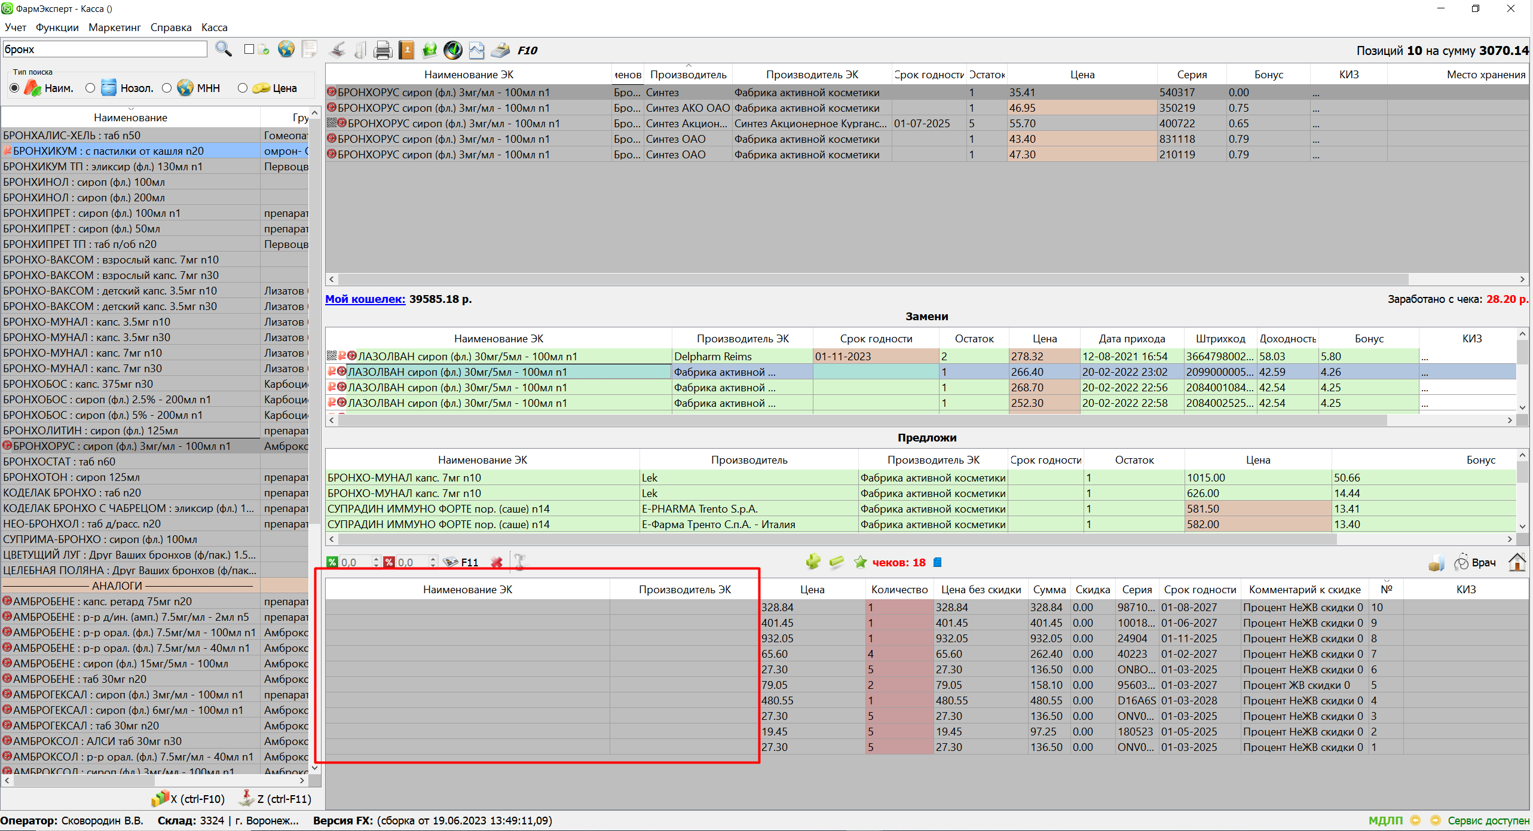Tick the checkbox beside the search field

(249, 49)
